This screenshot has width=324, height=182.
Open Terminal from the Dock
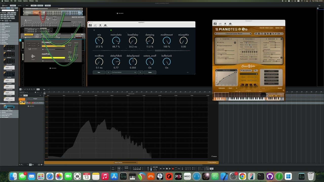[260, 176]
